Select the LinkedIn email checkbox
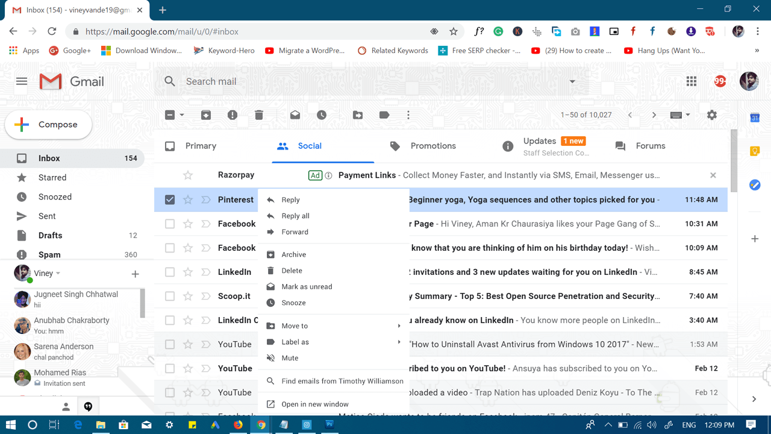The height and width of the screenshot is (434, 771). (x=169, y=272)
